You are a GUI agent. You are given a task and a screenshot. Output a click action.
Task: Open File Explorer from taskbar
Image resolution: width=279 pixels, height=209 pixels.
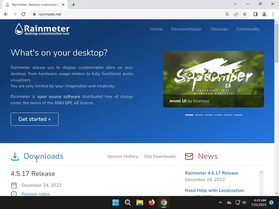pos(140,202)
